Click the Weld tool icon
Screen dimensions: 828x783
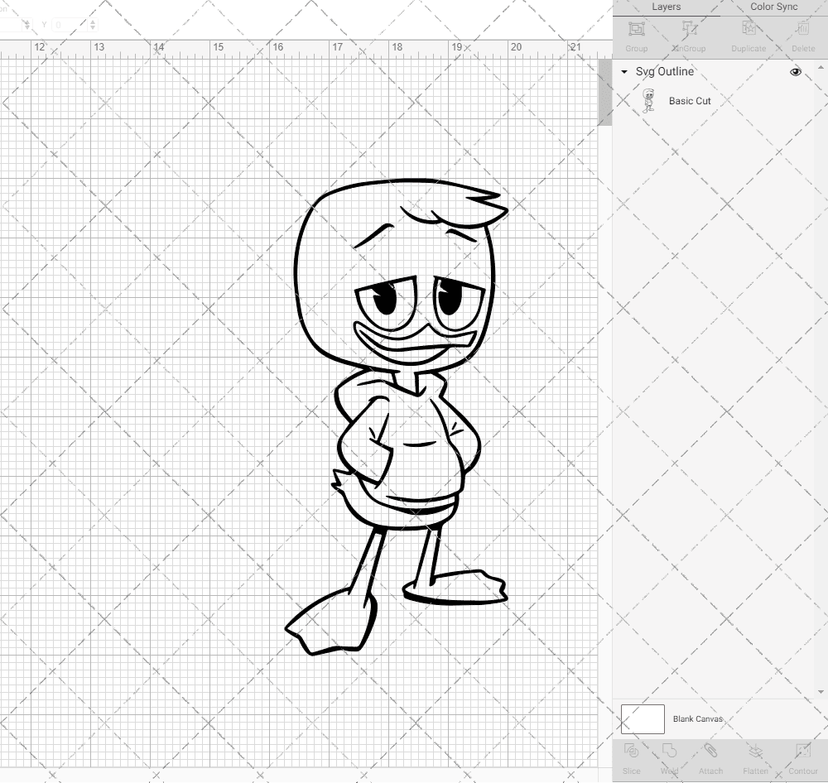click(x=669, y=752)
